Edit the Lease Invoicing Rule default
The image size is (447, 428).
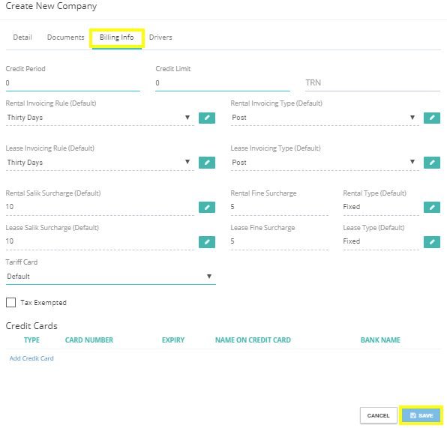207,163
